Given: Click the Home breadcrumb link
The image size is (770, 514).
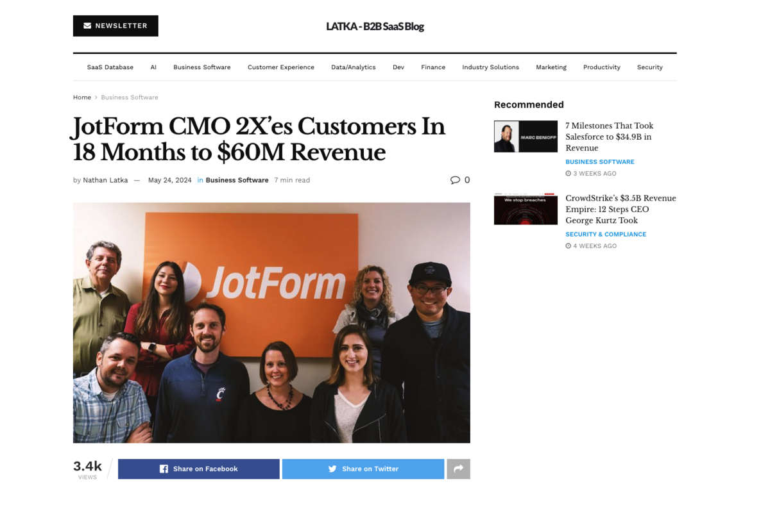Looking at the screenshot, I should click(x=82, y=97).
